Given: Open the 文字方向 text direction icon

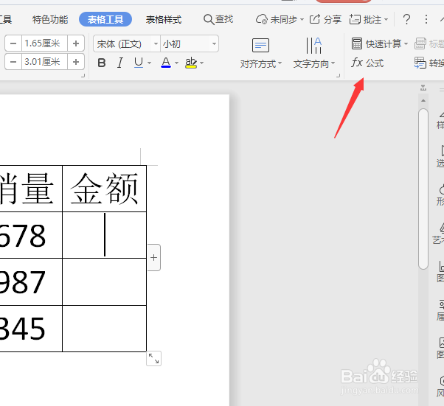Looking at the screenshot, I should coord(313,45).
